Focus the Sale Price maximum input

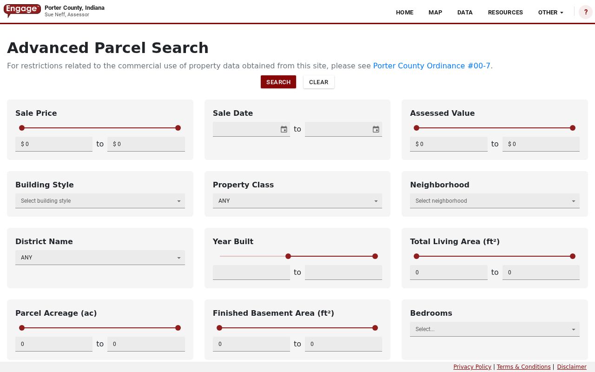pyautogui.click(x=146, y=144)
